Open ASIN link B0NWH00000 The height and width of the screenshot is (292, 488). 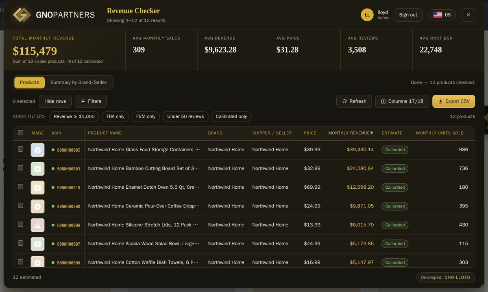click(x=68, y=206)
